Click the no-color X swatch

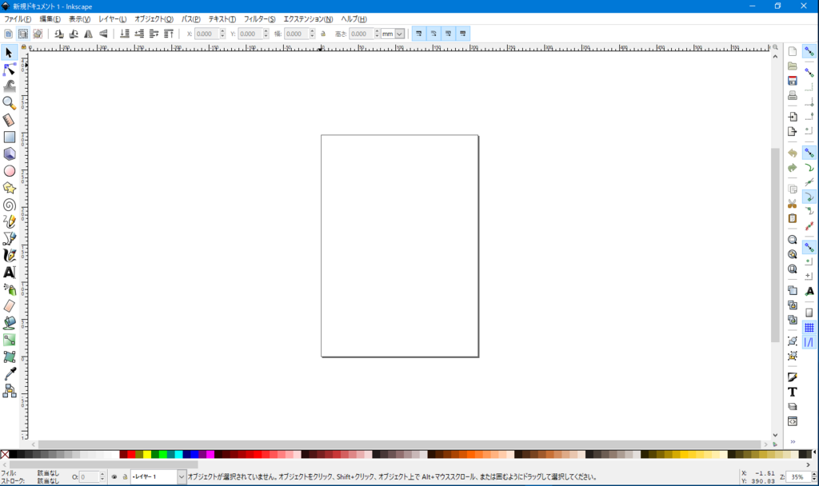click(5, 455)
